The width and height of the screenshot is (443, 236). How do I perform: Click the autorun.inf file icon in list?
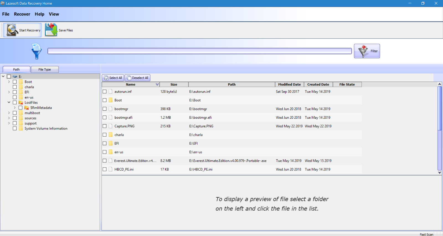click(110, 91)
